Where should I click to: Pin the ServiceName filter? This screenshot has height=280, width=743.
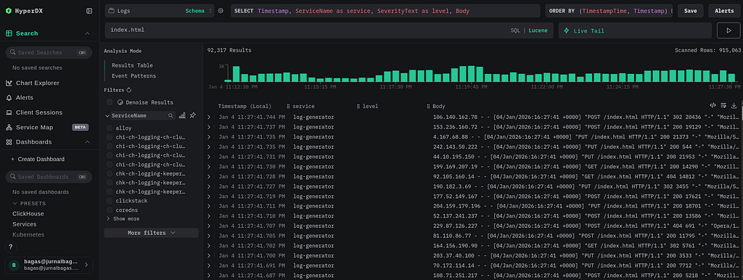pyautogui.click(x=192, y=115)
